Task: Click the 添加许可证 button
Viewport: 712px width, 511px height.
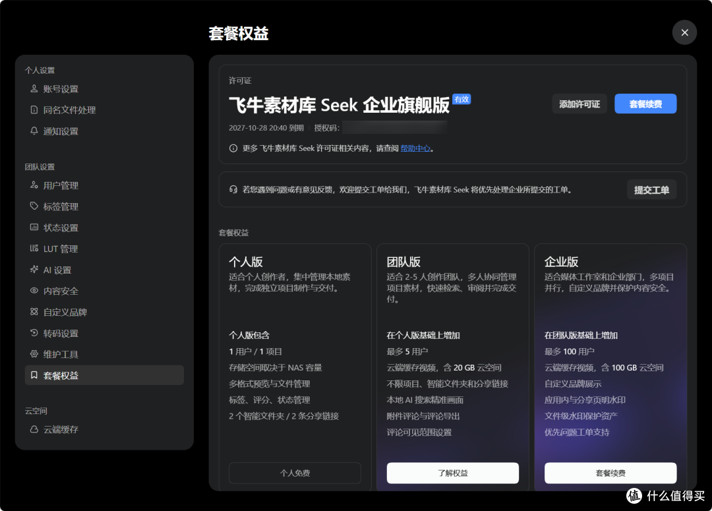Action: pos(579,104)
